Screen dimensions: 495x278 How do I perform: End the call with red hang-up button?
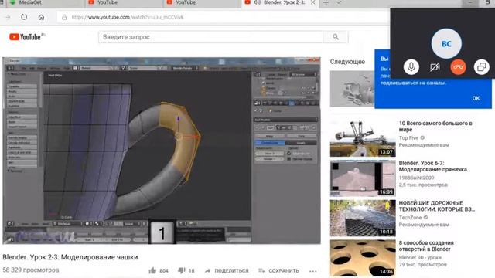click(x=458, y=67)
